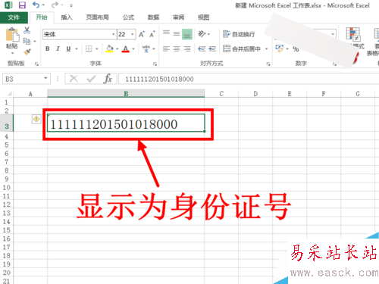Open the 对齐方式 alignment dialog launcher
The height and width of the screenshot is (284, 379).
click(268, 64)
